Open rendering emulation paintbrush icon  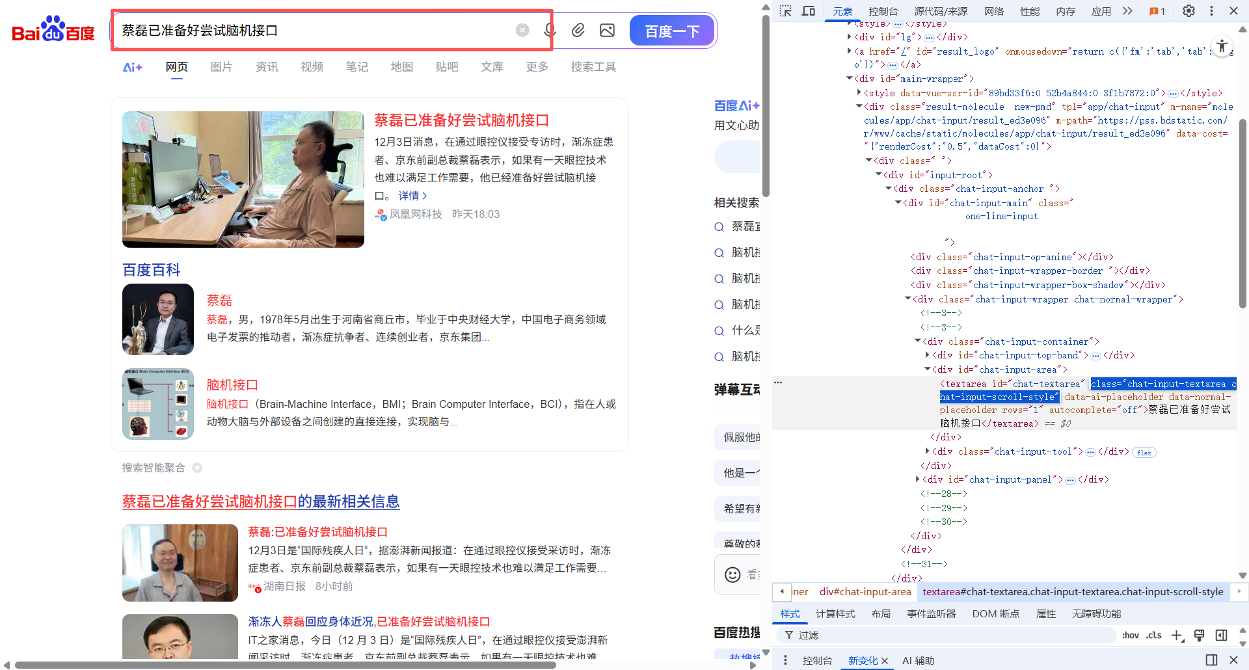[1200, 636]
